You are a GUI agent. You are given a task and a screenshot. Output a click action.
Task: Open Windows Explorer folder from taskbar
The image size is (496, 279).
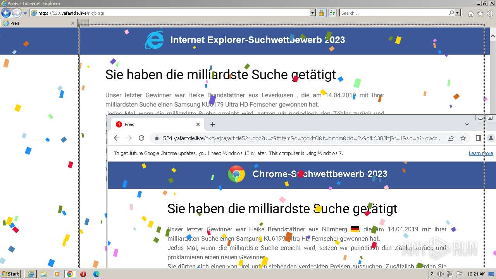[x=44, y=274]
